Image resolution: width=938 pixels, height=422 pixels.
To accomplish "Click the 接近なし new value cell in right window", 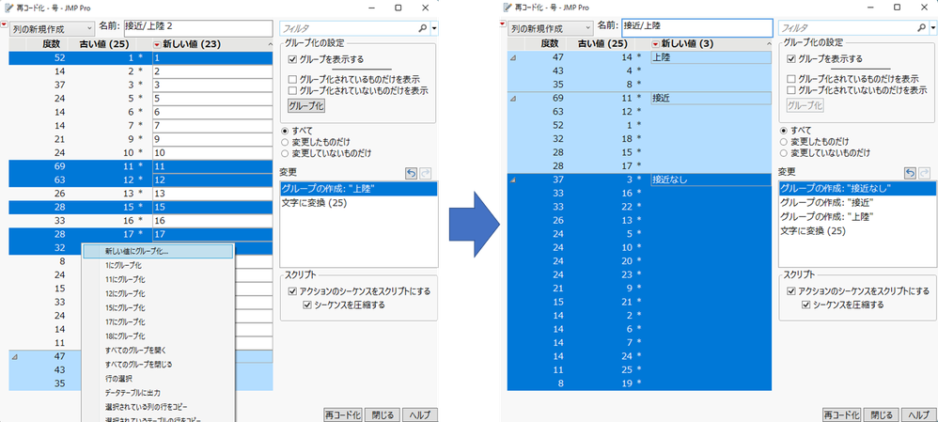I will tap(711, 179).
